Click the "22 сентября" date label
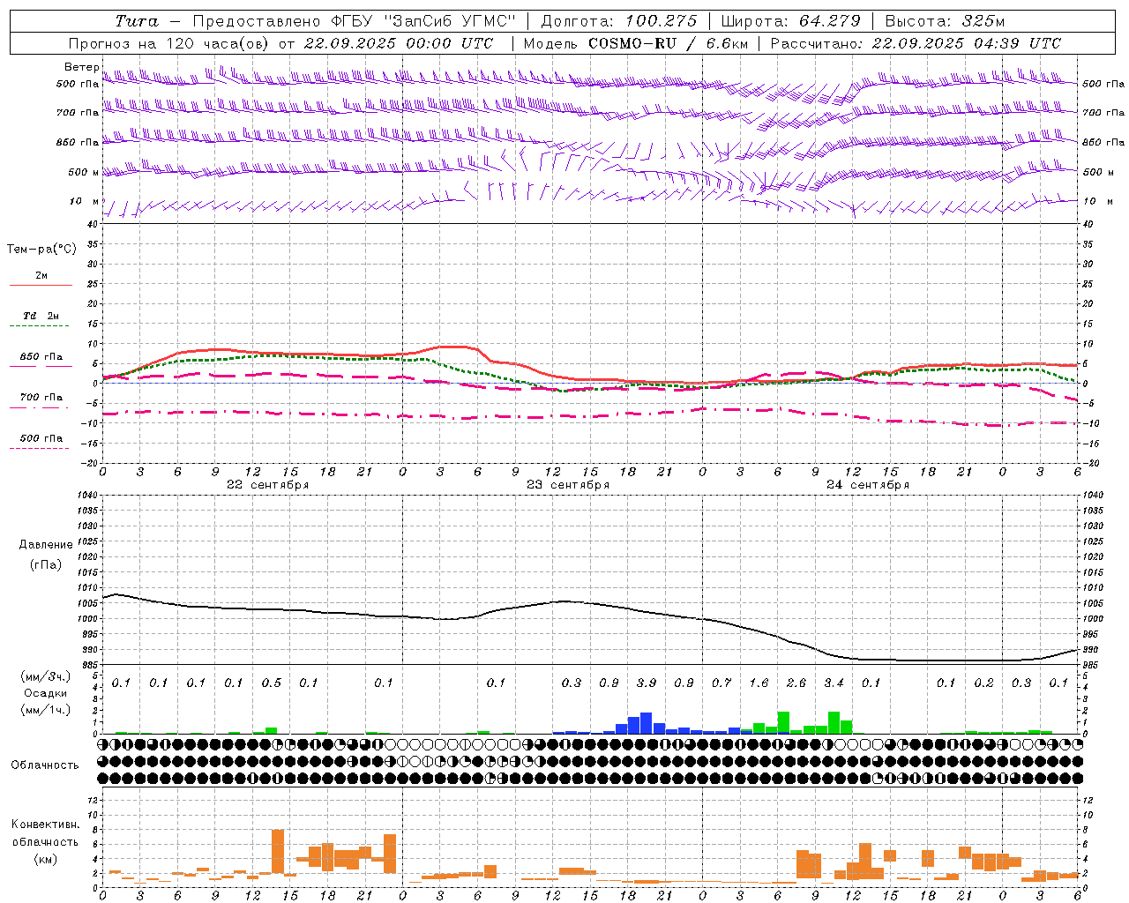This screenshot has height=903, width=1129. pyautogui.click(x=267, y=485)
